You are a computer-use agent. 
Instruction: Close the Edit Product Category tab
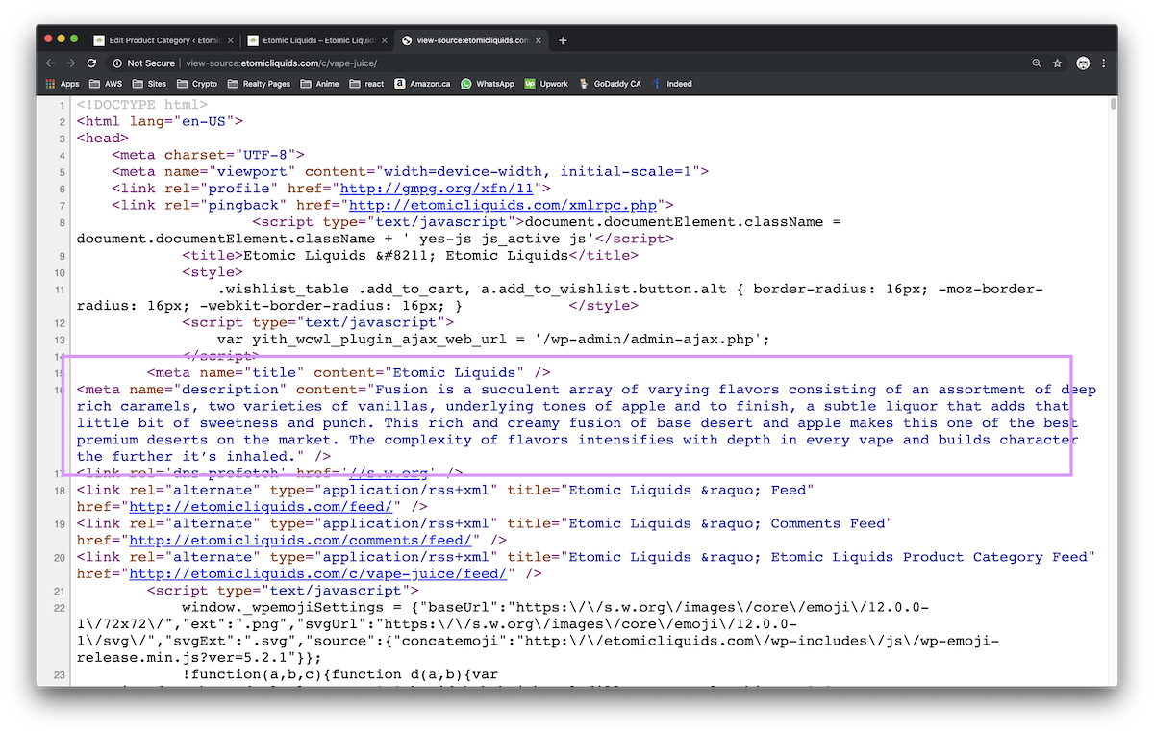[x=230, y=40]
